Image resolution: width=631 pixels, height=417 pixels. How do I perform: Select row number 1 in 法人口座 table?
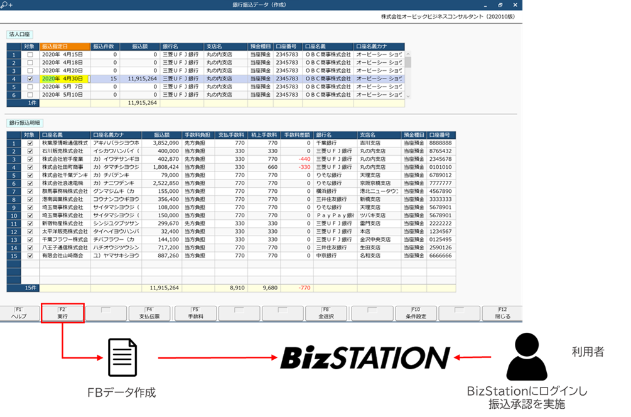(x=14, y=55)
